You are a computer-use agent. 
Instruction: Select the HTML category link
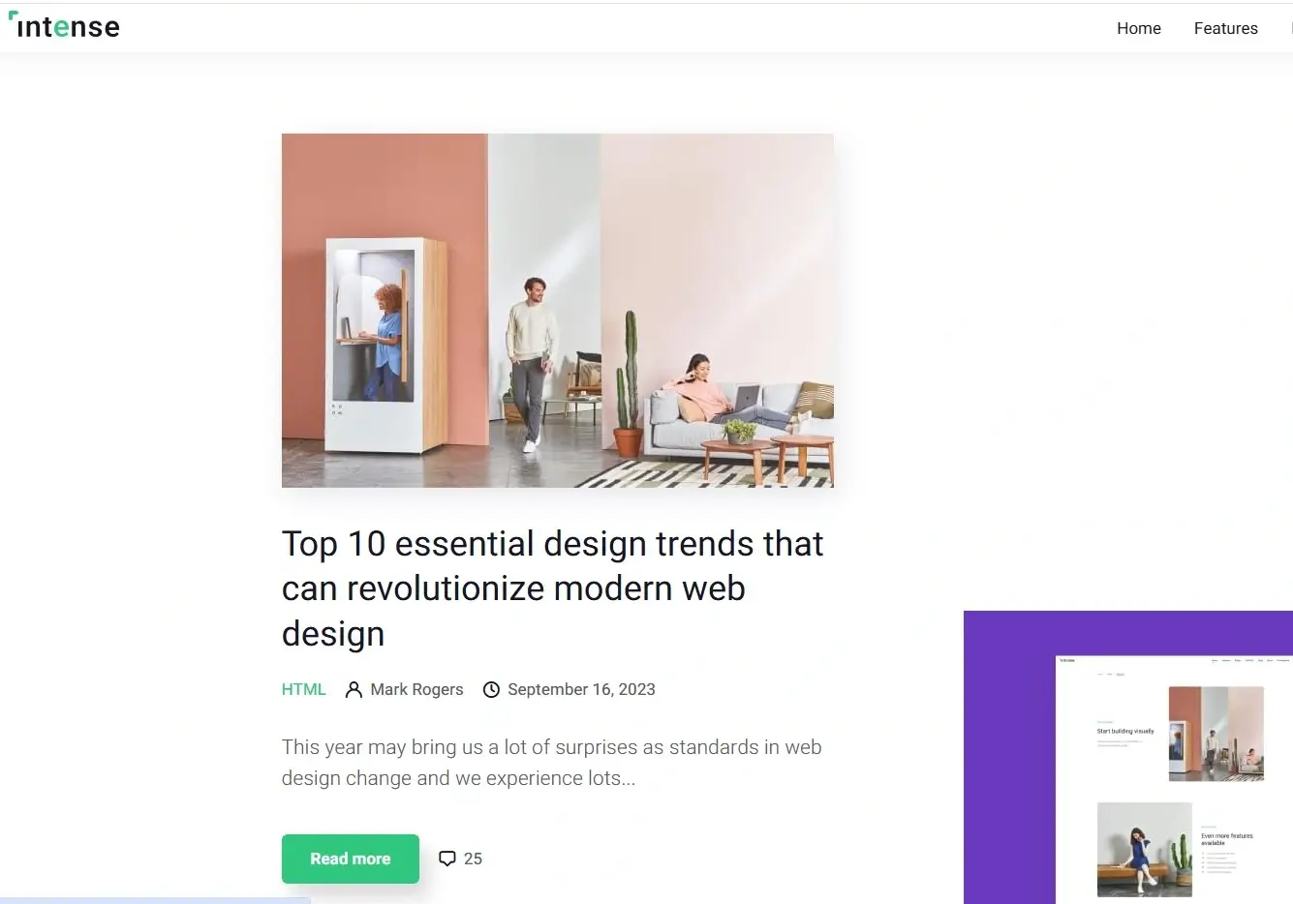(303, 689)
